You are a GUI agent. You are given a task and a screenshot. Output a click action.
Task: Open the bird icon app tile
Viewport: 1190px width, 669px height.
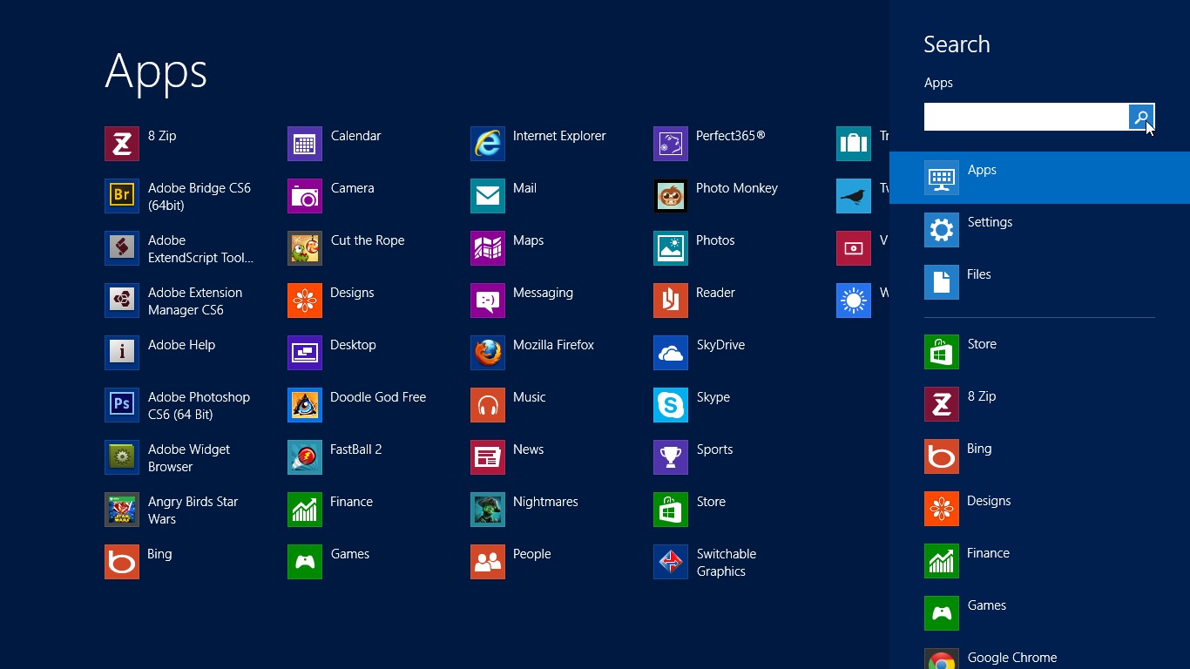click(854, 196)
